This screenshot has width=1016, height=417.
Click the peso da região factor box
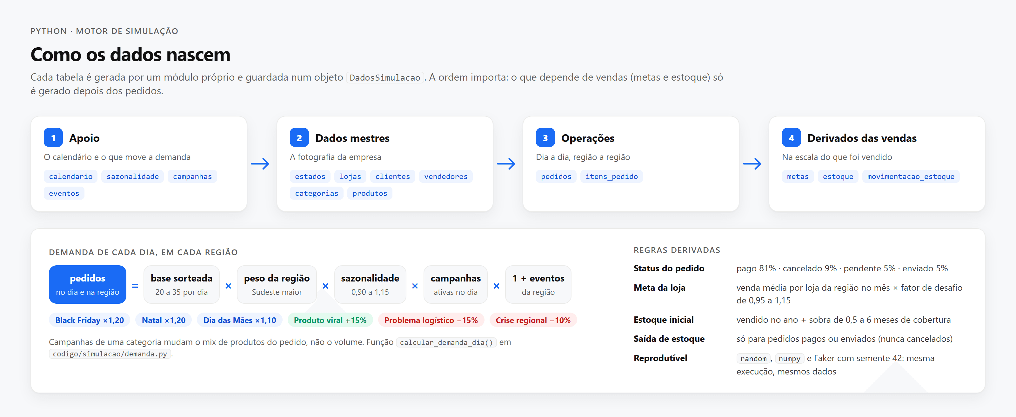(277, 284)
